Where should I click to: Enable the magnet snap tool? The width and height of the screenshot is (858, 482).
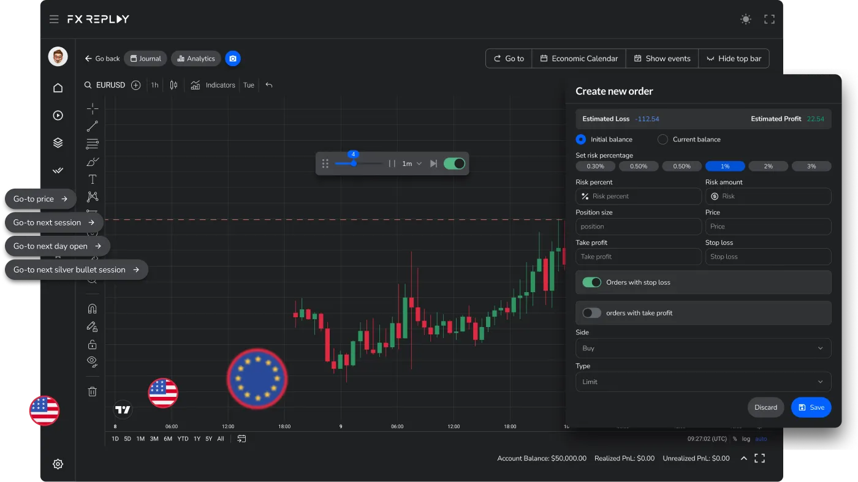(93, 309)
